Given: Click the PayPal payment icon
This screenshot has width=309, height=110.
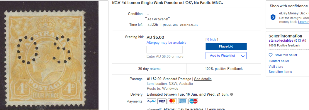Looking at the screenshot, I should (x=151, y=101).
